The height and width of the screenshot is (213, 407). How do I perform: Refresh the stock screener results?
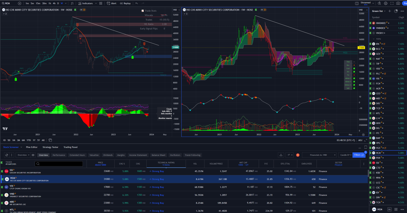(x=6, y=155)
